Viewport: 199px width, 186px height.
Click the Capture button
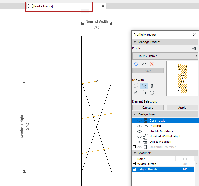(x=148, y=108)
